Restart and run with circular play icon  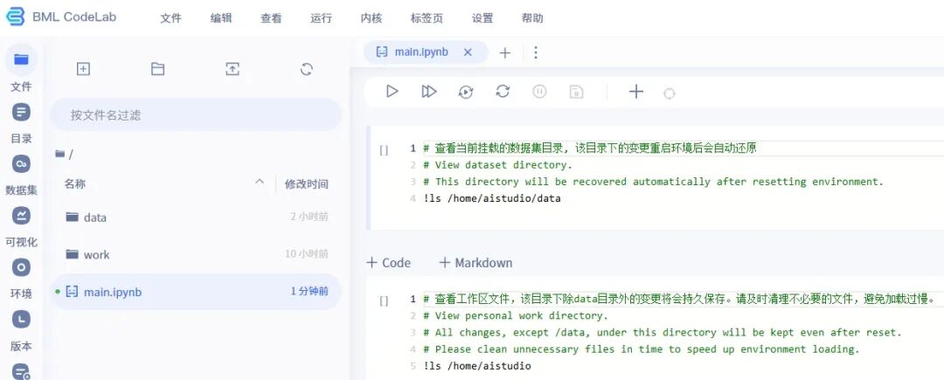pyautogui.click(x=465, y=92)
